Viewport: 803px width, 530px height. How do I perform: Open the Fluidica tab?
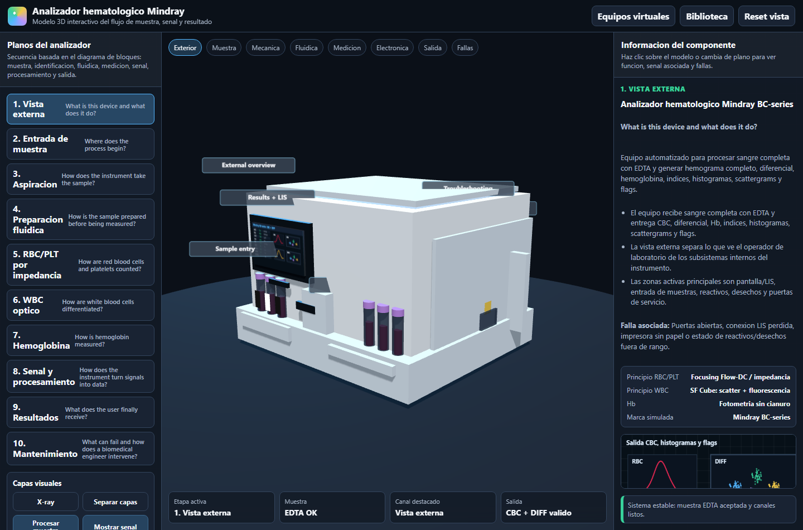pyautogui.click(x=306, y=48)
